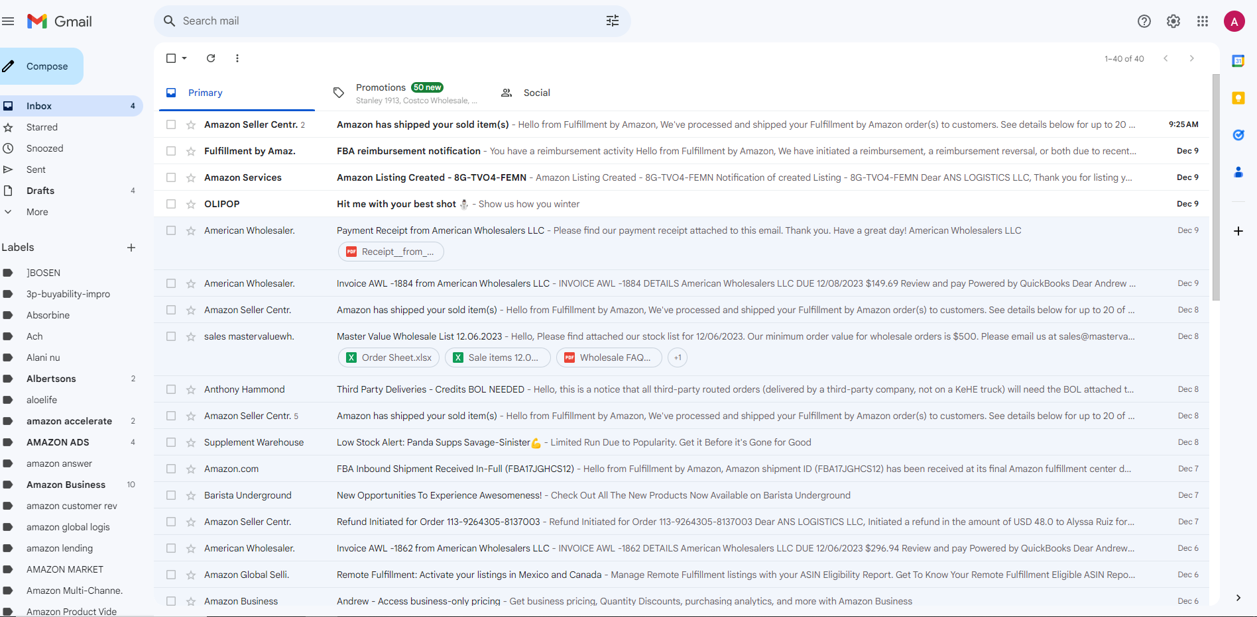Tick the Supplement Warehouse email checkbox
Image resolution: width=1257 pixels, height=617 pixels.
coord(171,442)
